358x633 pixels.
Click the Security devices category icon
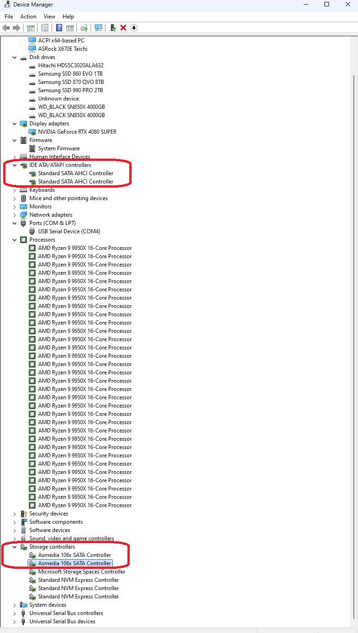23,514
